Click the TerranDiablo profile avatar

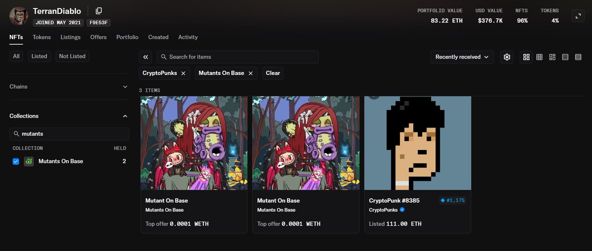click(x=19, y=16)
